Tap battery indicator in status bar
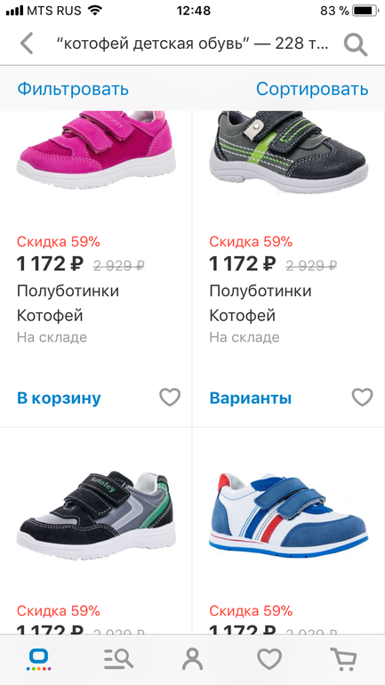Viewport: 385px width, 685px height. pyautogui.click(x=365, y=11)
